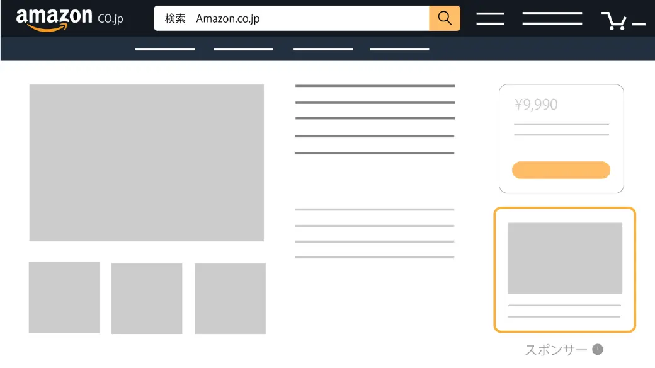
Task: Open the fourth sub-navigation bar item
Action: [x=399, y=49]
